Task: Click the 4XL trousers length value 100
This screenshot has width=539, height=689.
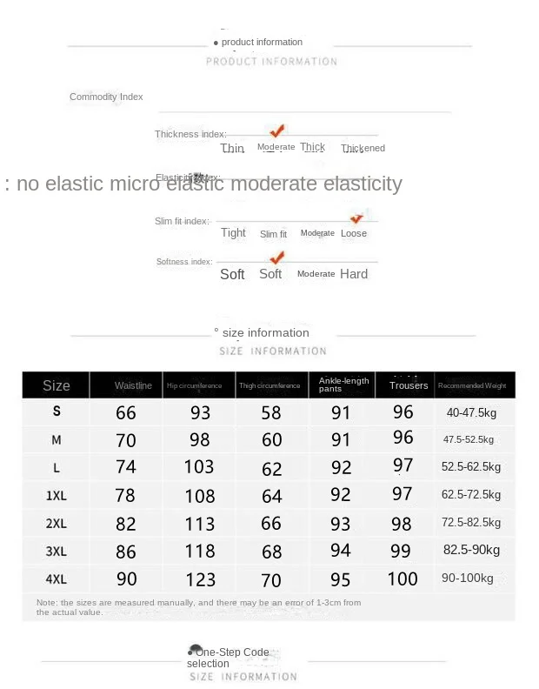Action: click(403, 579)
